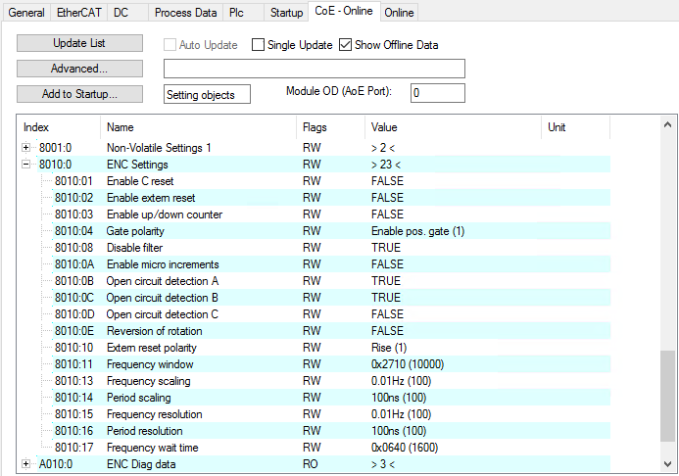Click the scrollbar down arrow

(667, 464)
